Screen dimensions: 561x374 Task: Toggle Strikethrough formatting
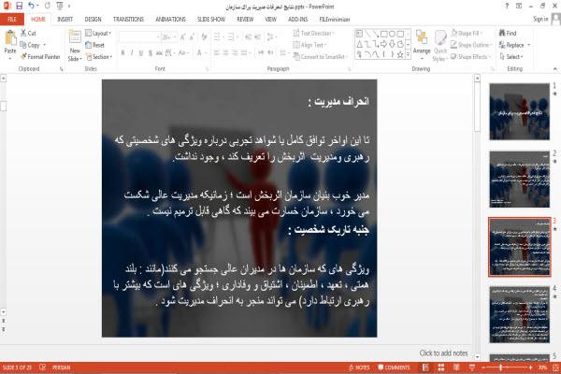click(x=159, y=53)
